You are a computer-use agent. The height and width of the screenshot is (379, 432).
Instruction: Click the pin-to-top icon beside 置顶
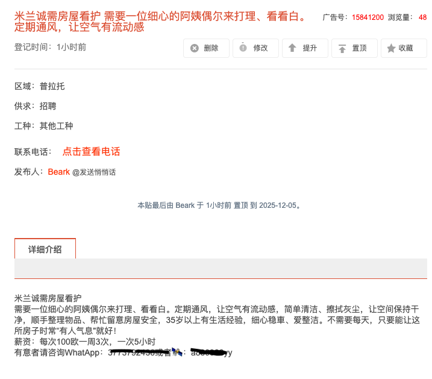342,48
